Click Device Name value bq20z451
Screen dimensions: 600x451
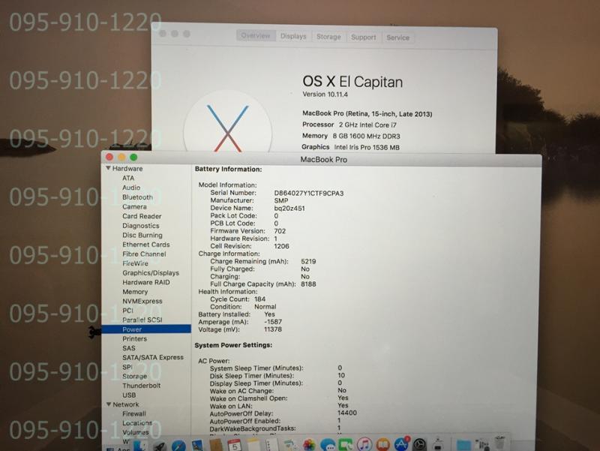click(289, 209)
